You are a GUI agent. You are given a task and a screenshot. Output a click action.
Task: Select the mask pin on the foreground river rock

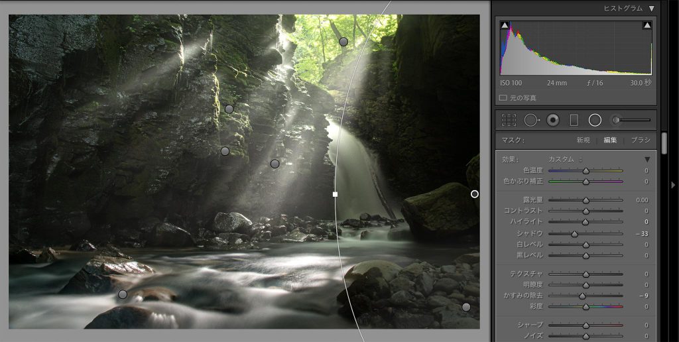[x=123, y=294]
